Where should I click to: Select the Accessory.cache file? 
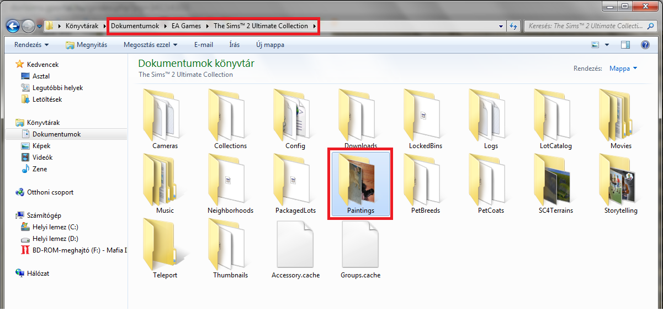295,249
